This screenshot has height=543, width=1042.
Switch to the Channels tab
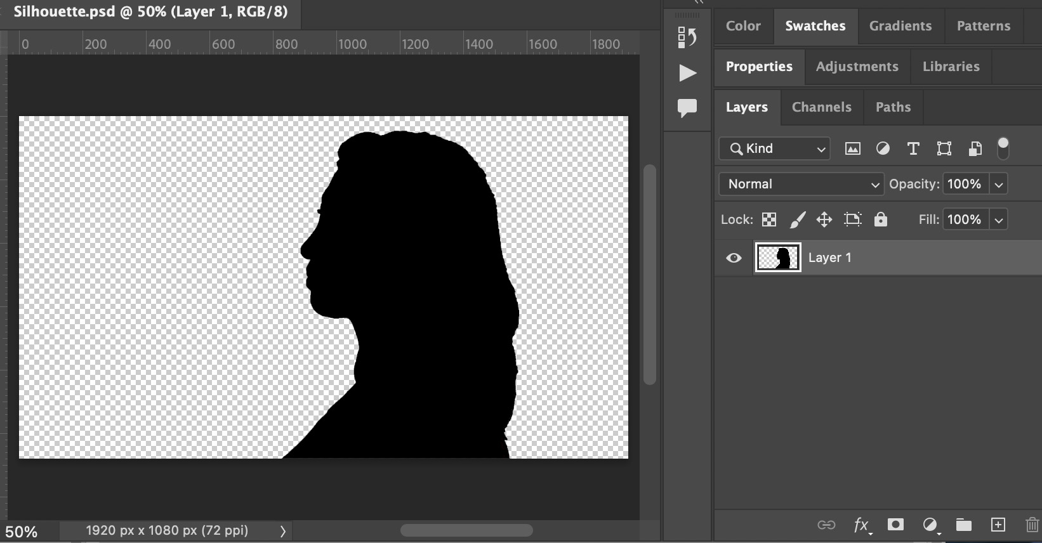(821, 107)
